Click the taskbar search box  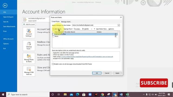tap(28, 95)
